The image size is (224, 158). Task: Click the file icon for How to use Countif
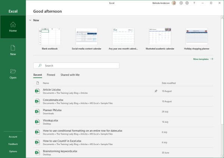(x=37, y=142)
